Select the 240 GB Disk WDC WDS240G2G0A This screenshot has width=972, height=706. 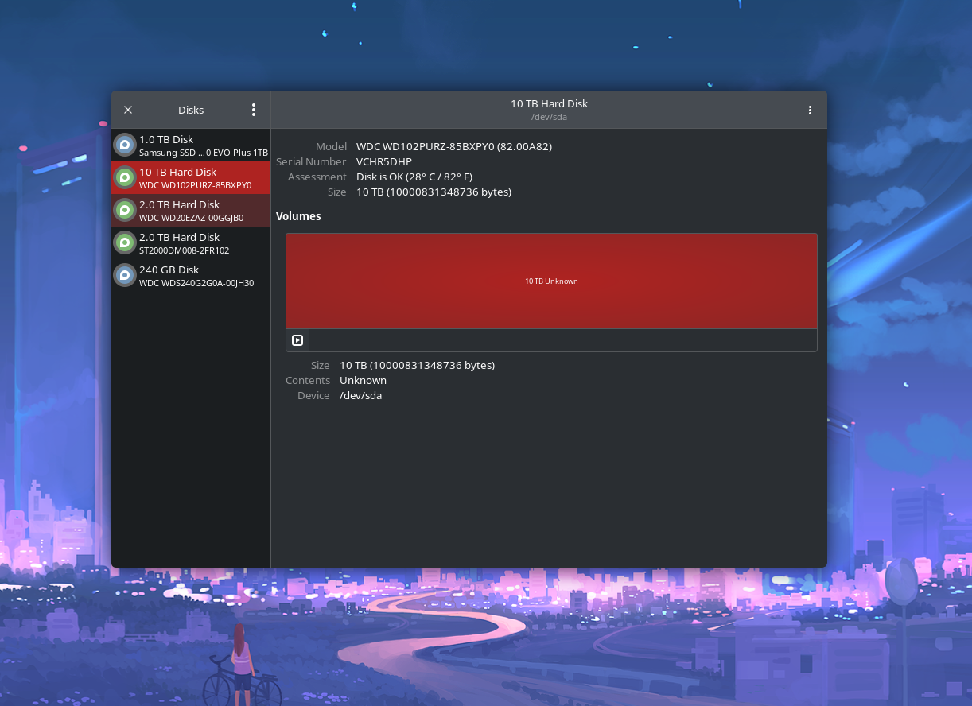[191, 276]
